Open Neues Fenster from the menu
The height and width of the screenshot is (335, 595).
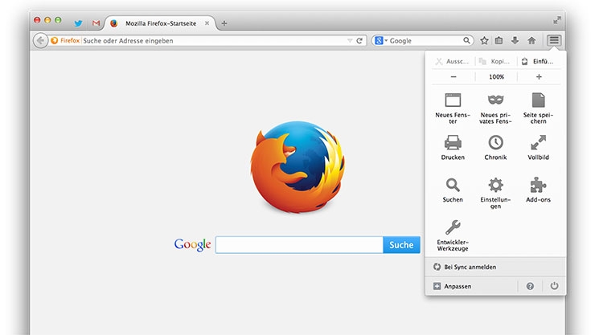(453, 108)
